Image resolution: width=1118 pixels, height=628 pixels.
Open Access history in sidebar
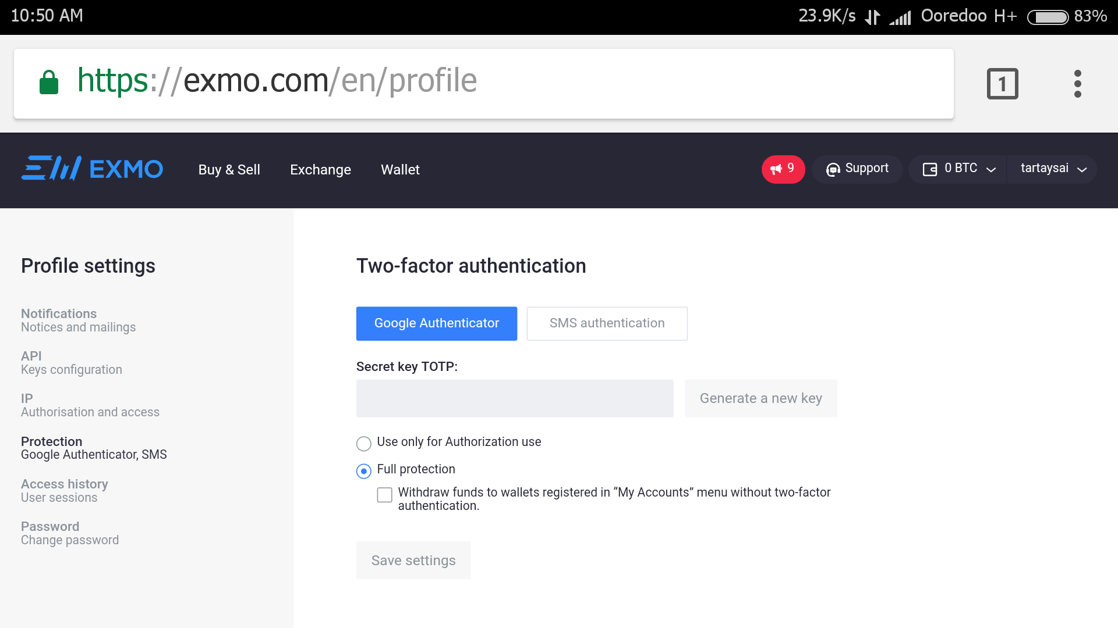tap(65, 490)
